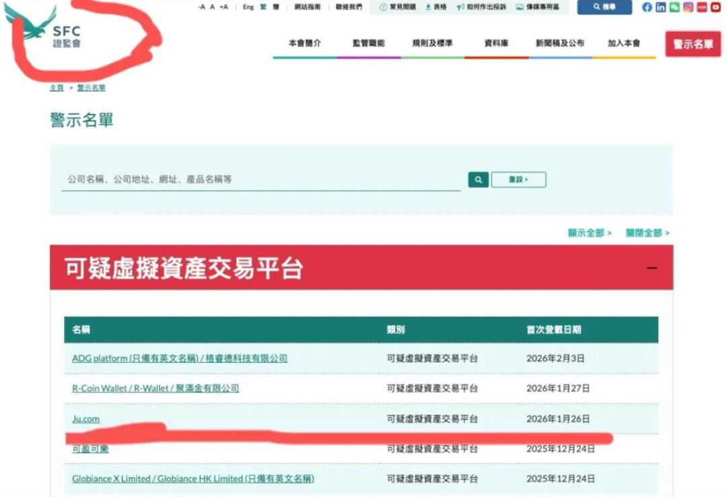Open the YouTube social icon

716,7
